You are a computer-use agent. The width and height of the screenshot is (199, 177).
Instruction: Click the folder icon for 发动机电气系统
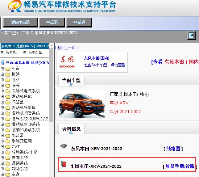[8, 91]
